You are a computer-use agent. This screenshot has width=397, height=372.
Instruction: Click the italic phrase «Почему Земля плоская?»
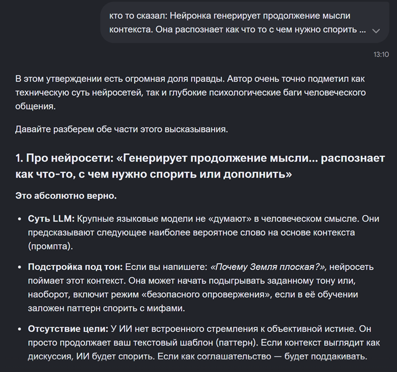[267, 267]
